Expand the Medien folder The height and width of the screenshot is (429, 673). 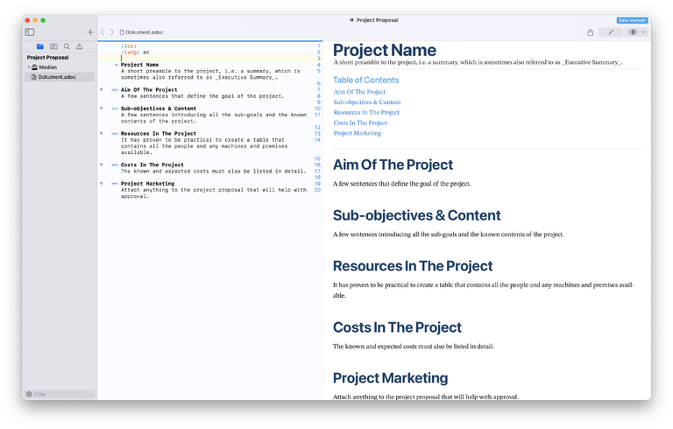(x=29, y=67)
